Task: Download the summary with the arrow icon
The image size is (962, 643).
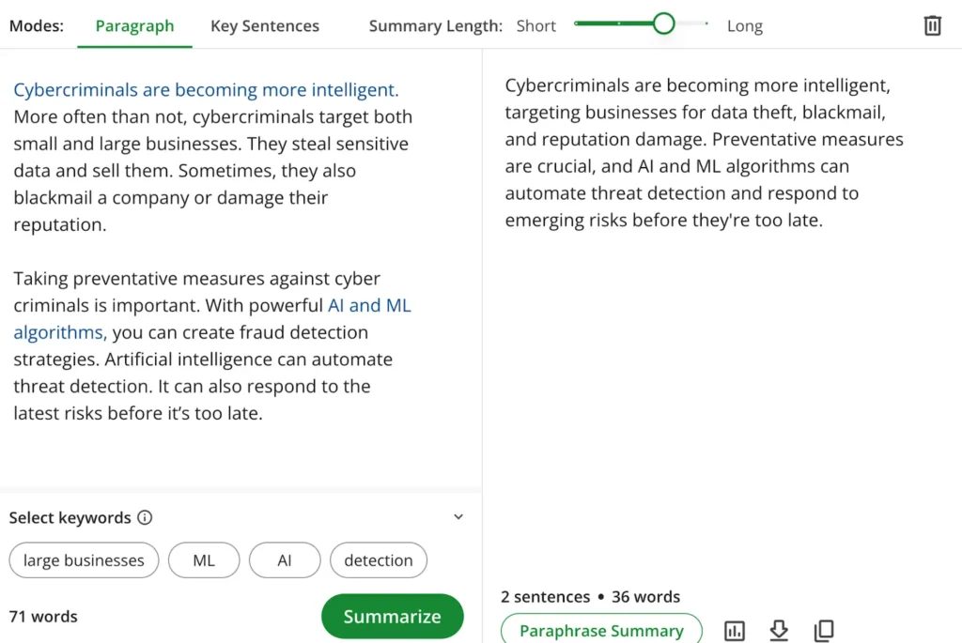Action: click(779, 630)
